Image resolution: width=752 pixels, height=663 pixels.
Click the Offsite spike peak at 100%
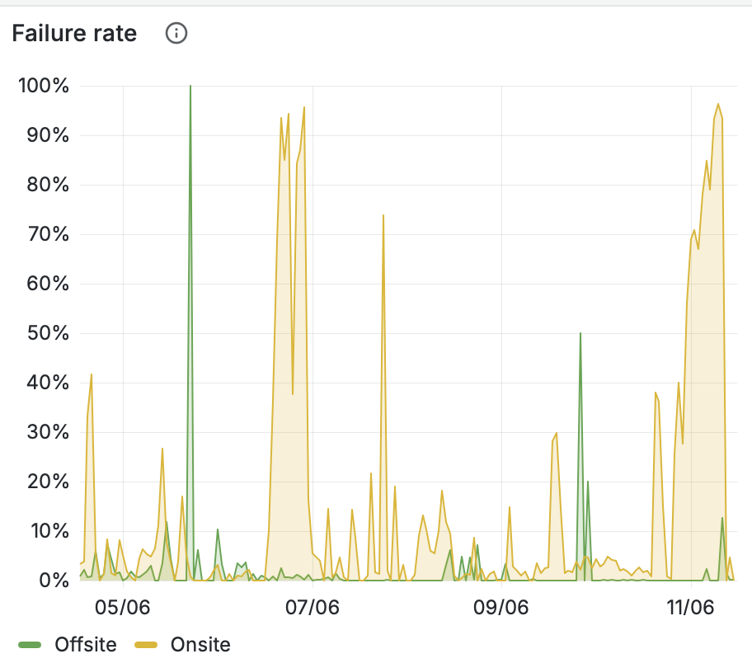[x=190, y=87]
